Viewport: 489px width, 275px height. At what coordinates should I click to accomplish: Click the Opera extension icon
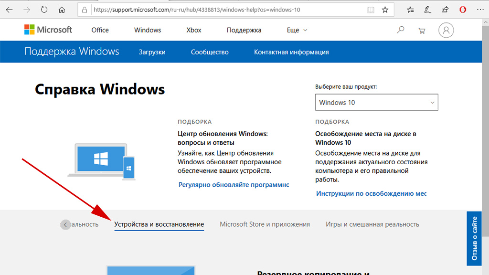click(463, 10)
